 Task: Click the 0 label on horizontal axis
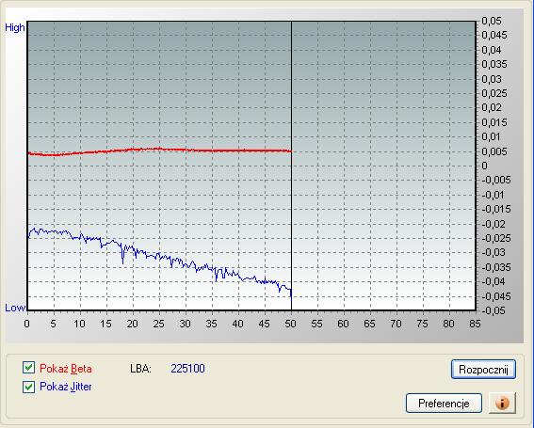[27, 324]
